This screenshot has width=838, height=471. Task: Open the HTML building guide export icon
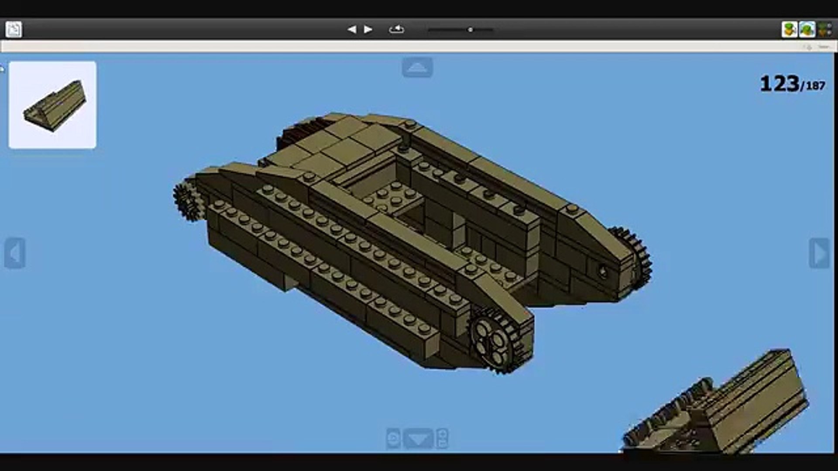pos(14,29)
